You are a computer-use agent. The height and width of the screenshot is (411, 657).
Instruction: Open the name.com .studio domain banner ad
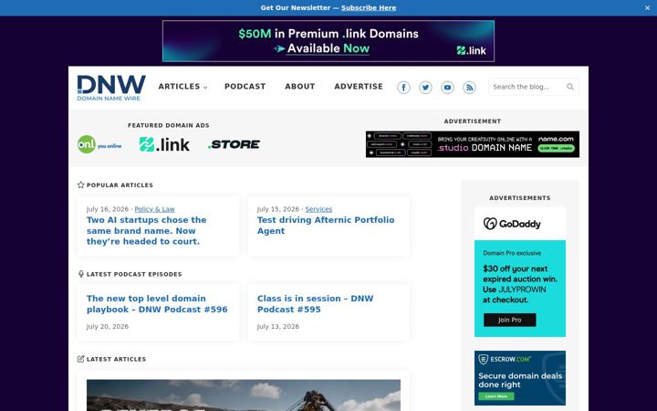point(473,144)
